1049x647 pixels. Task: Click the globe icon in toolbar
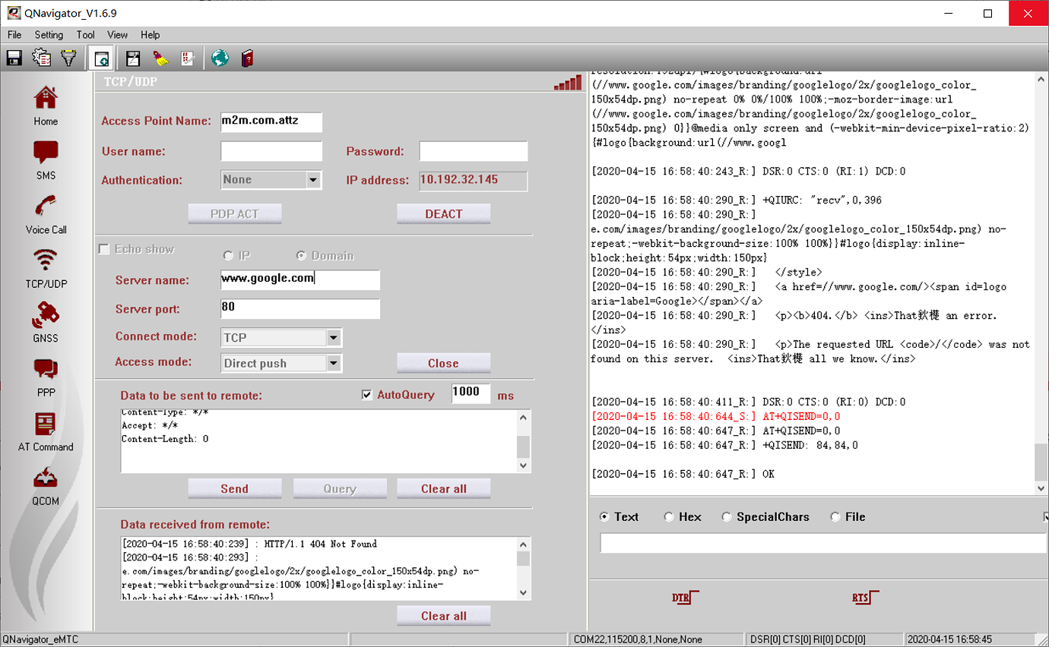click(220, 58)
